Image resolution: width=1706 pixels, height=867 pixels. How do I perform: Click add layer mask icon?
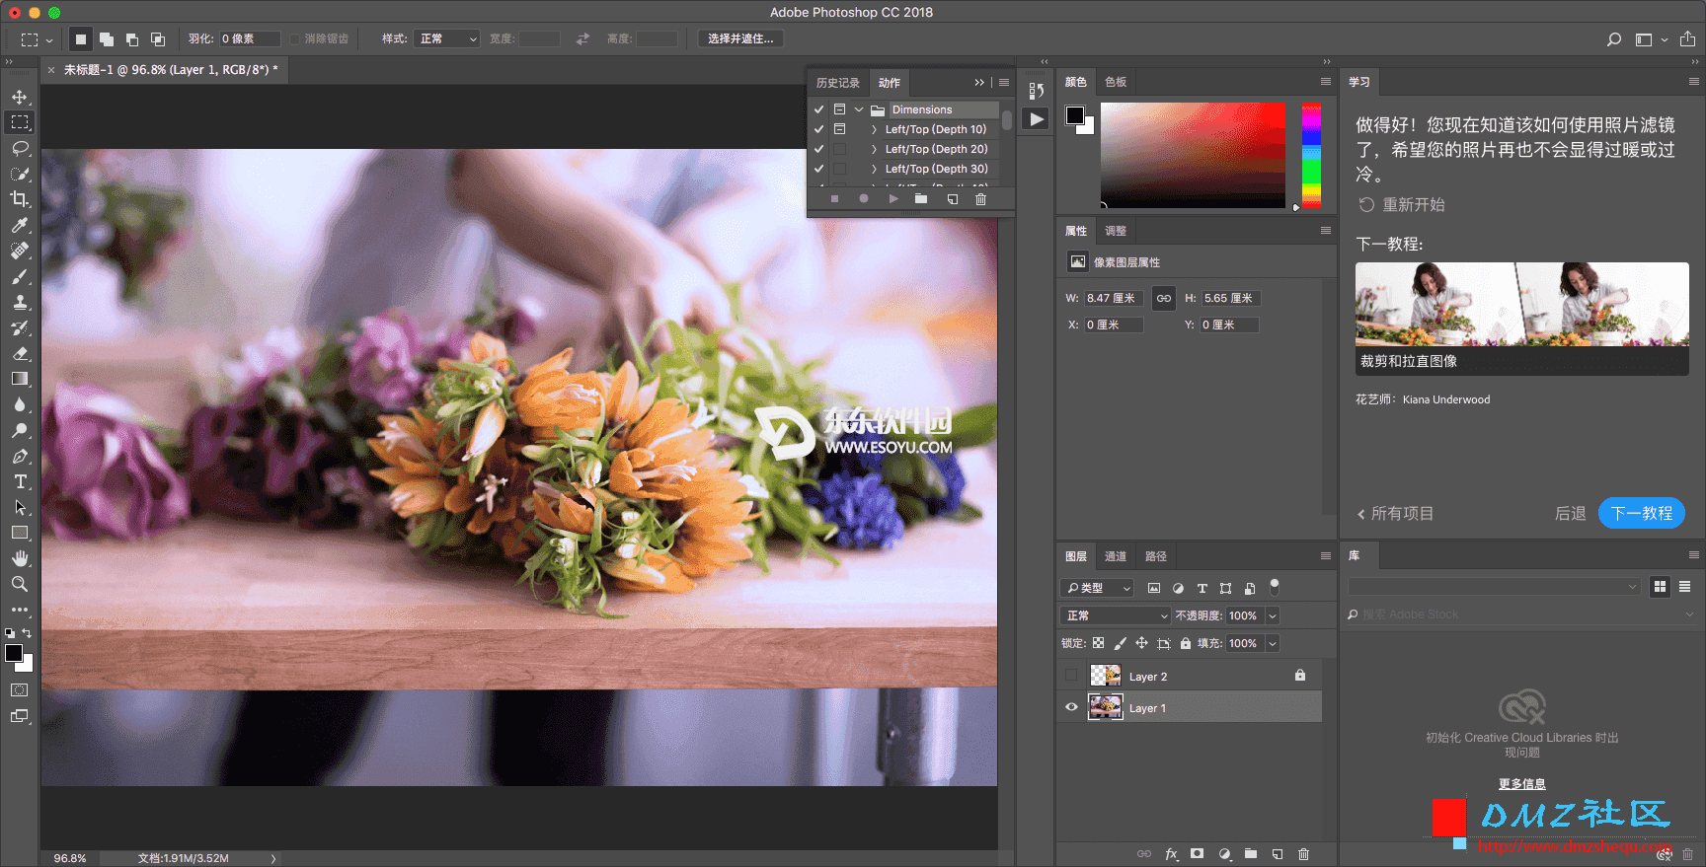coord(1198,854)
